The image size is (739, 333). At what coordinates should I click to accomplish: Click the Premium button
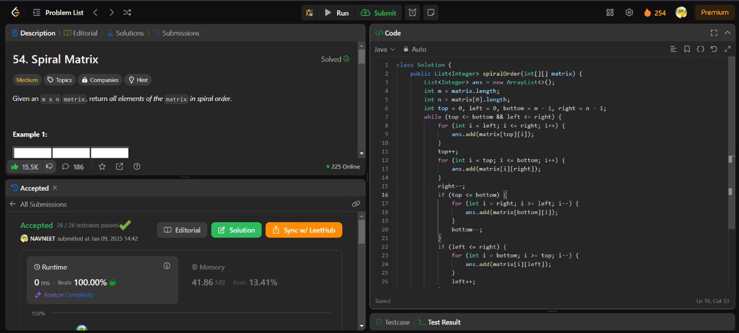714,12
